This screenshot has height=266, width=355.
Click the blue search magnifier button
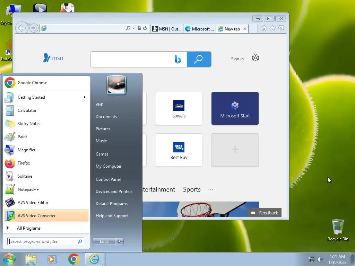tap(199, 59)
